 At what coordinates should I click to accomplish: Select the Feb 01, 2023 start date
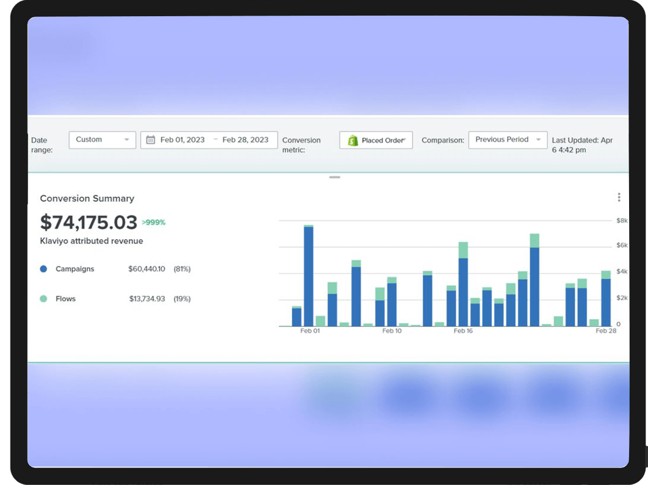(x=183, y=140)
